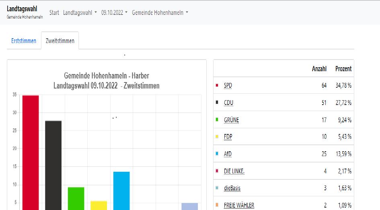
Task: Open the CDU party link
Action: (228, 103)
